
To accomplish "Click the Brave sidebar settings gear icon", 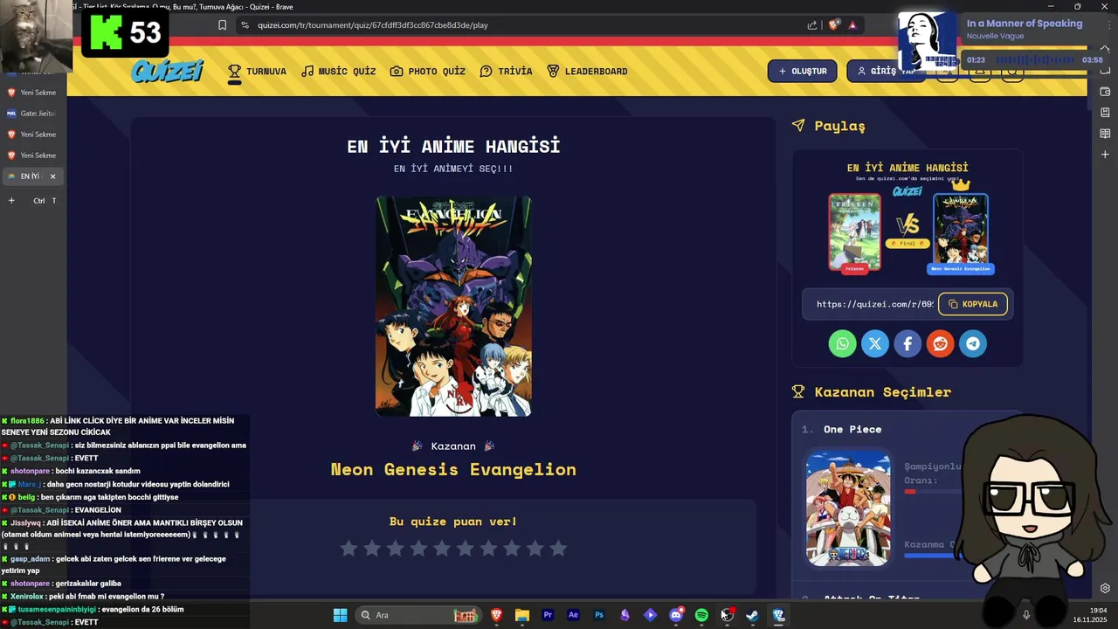I will pyautogui.click(x=1105, y=588).
